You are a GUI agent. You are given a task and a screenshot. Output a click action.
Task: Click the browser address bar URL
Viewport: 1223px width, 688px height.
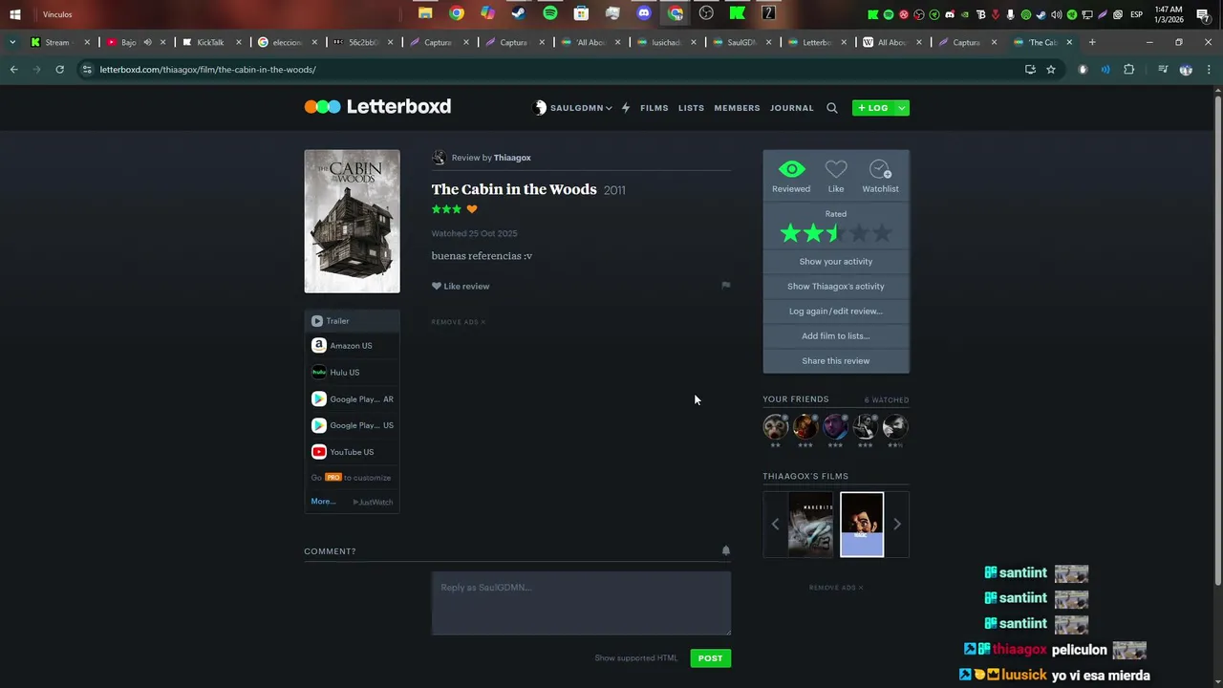[207, 70]
